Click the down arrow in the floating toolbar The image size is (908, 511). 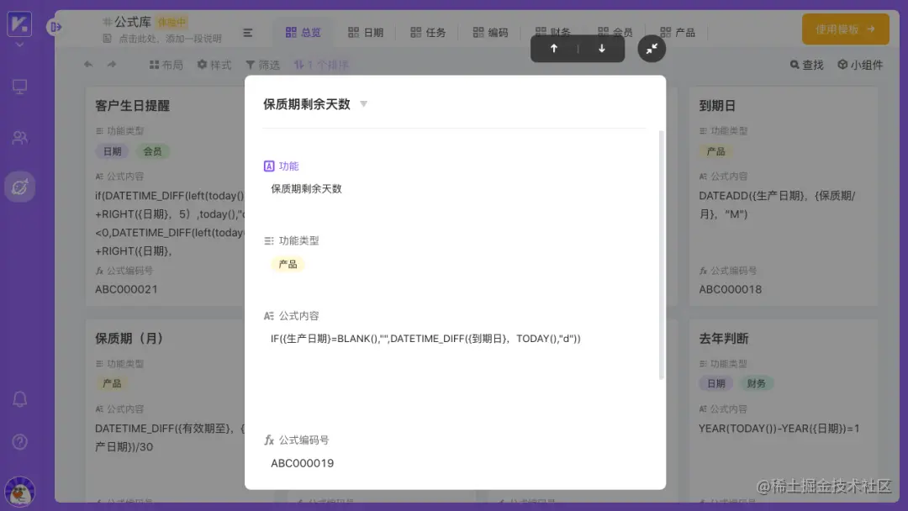[x=600, y=49]
